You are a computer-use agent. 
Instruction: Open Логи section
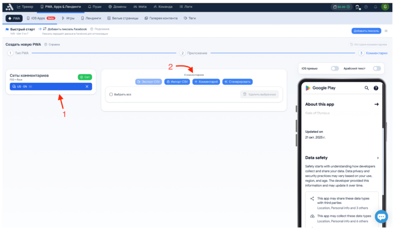186,7
